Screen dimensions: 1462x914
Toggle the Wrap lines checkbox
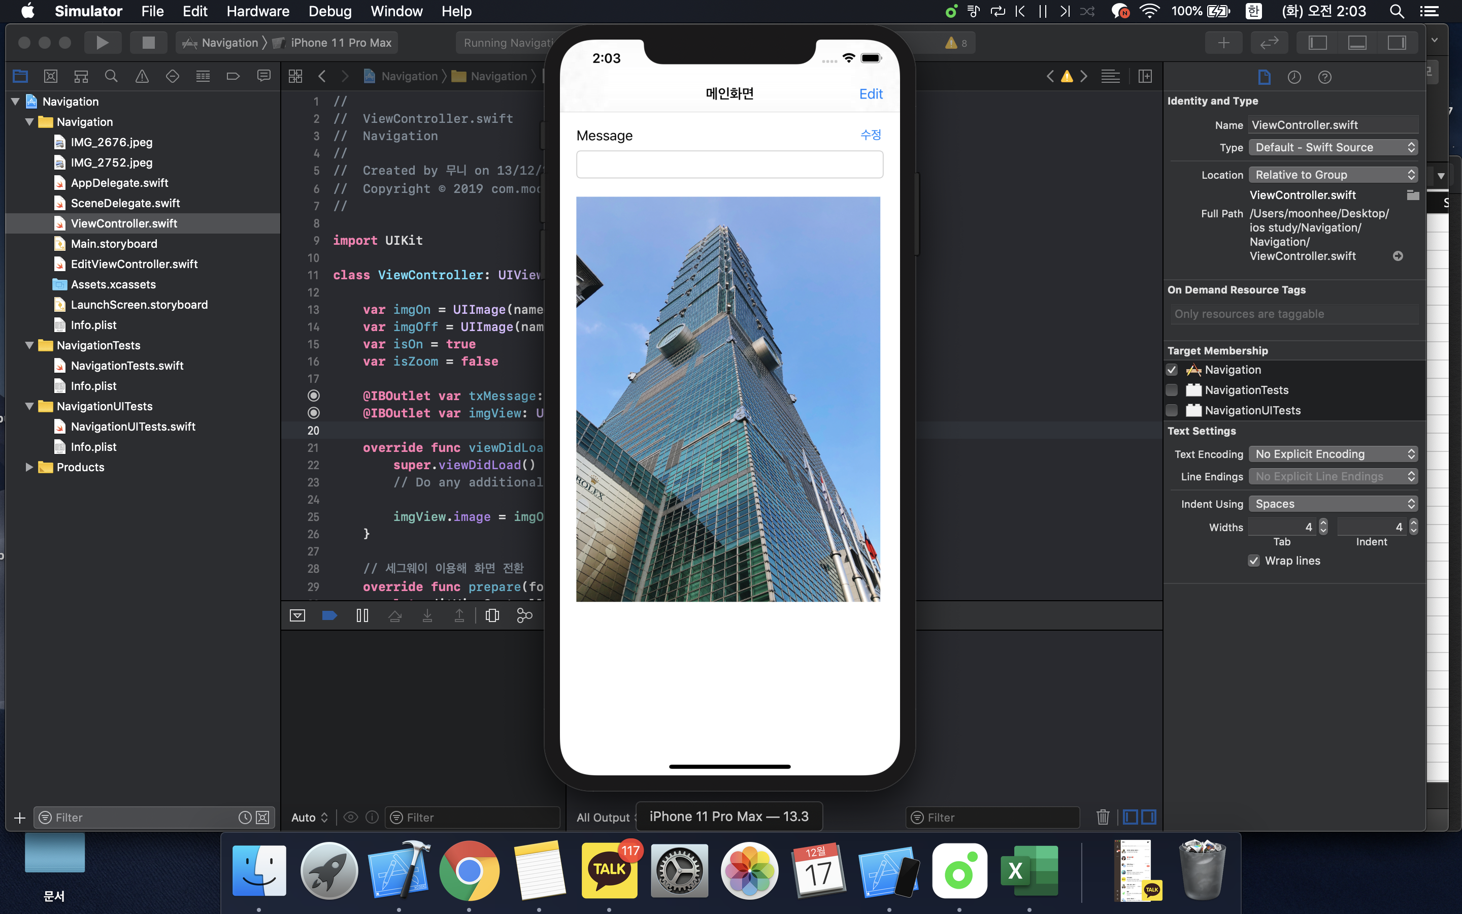point(1254,561)
